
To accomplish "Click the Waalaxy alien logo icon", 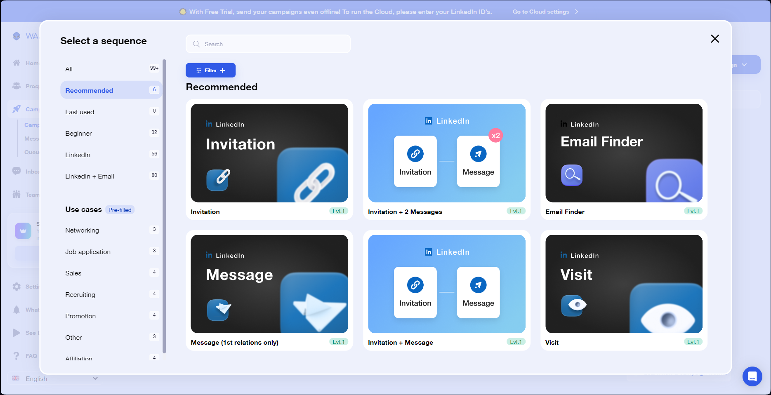I will [x=17, y=36].
